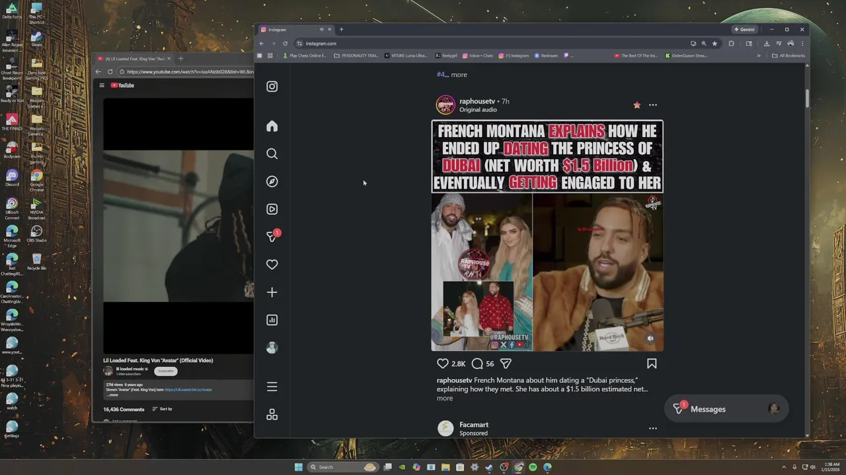Image resolution: width=846 pixels, height=475 pixels.
Task: Toggle the favorite star on raphousetv post
Action: (x=636, y=105)
